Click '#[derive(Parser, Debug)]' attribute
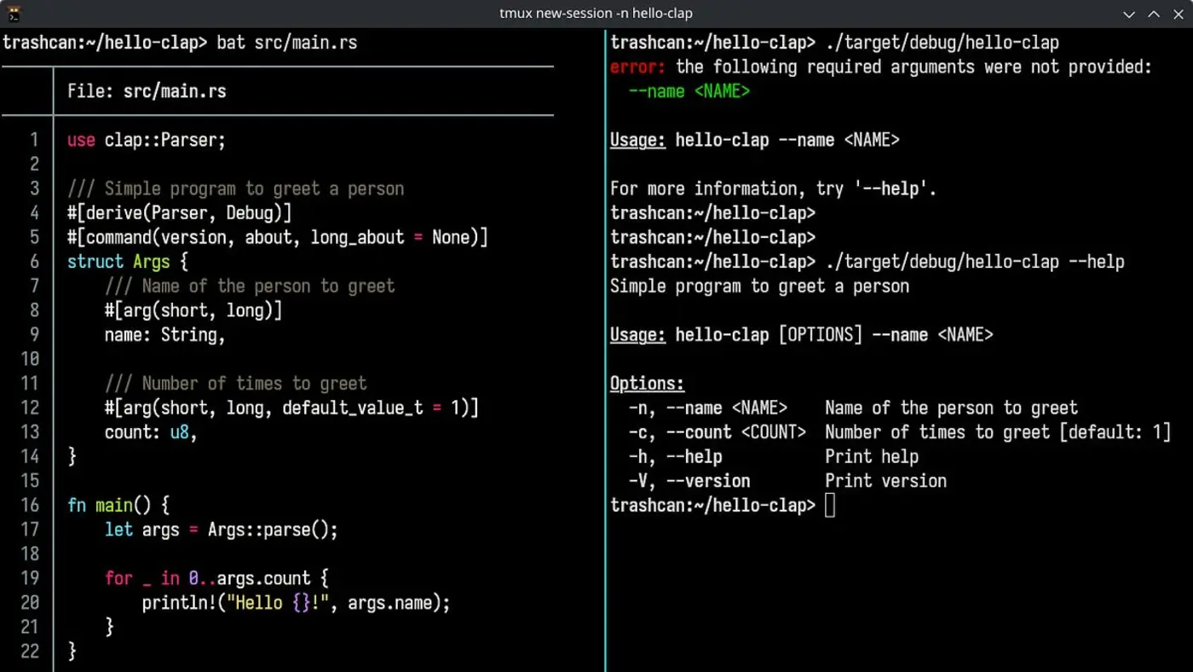Screen dimensions: 1193x672 (180, 213)
